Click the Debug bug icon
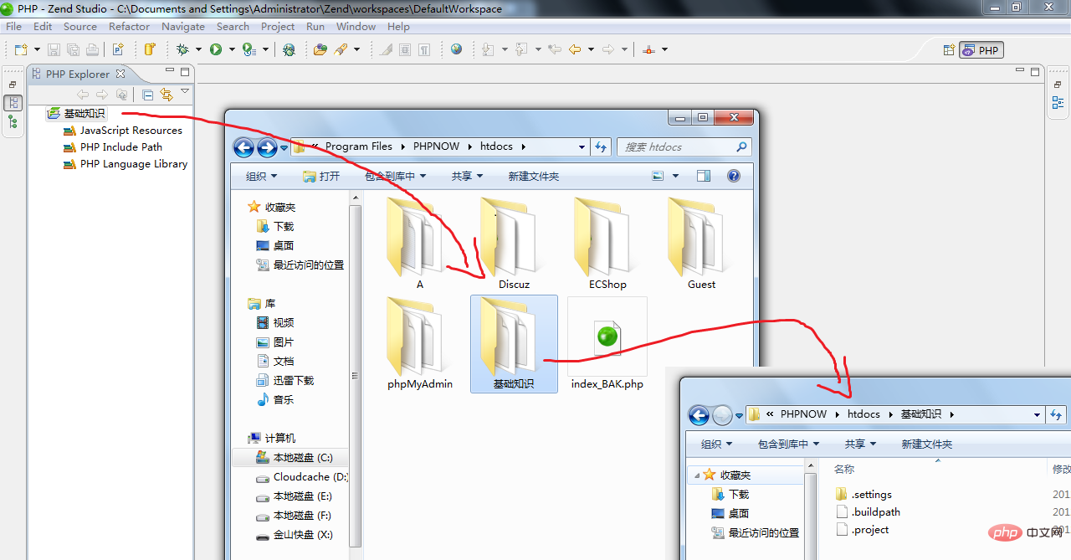The height and width of the screenshot is (560, 1071). click(182, 50)
